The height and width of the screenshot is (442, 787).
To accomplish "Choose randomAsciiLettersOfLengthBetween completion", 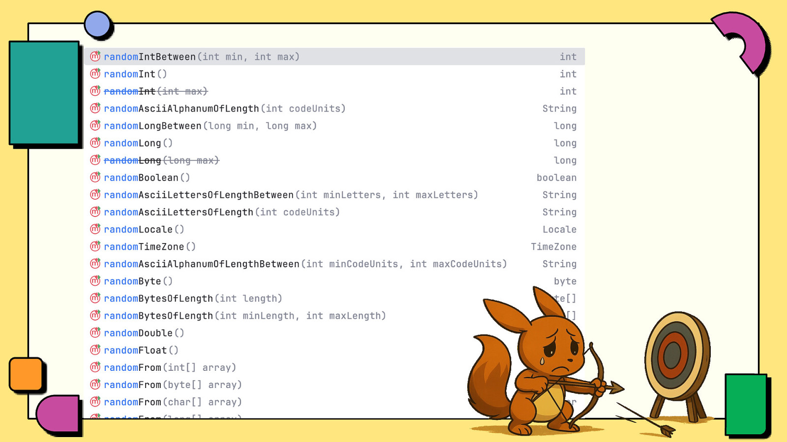I will point(334,194).
